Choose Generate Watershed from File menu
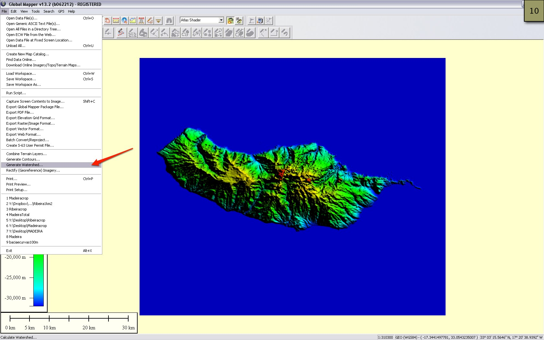 click(x=51, y=165)
